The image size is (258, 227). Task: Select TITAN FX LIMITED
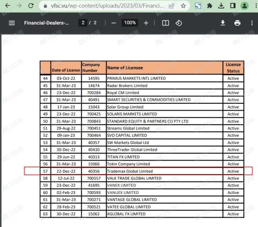click(123, 157)
